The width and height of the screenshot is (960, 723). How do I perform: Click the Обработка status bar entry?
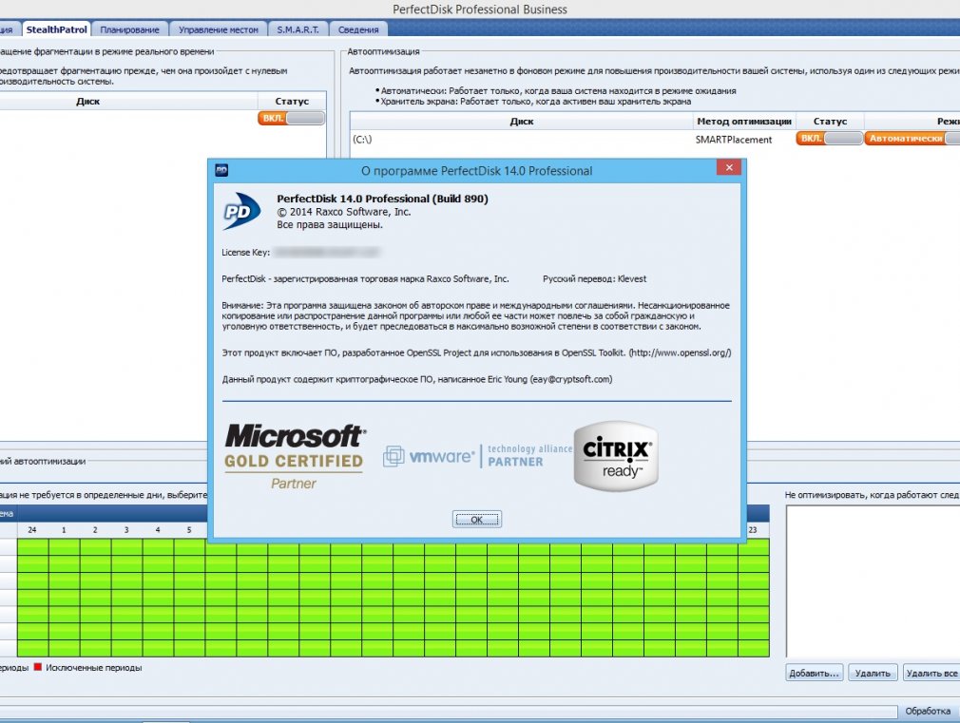pos(928,711)
